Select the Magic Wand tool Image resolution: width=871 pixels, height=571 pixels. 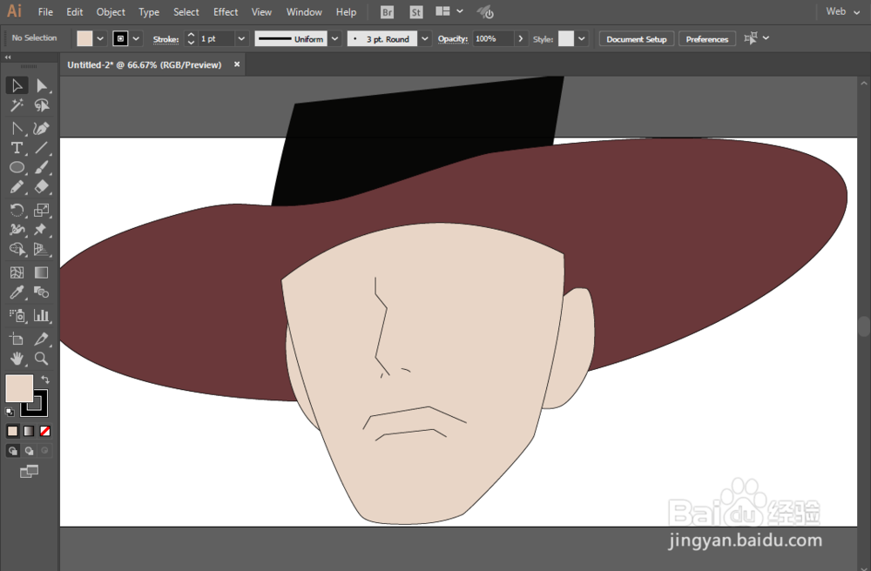17,105
